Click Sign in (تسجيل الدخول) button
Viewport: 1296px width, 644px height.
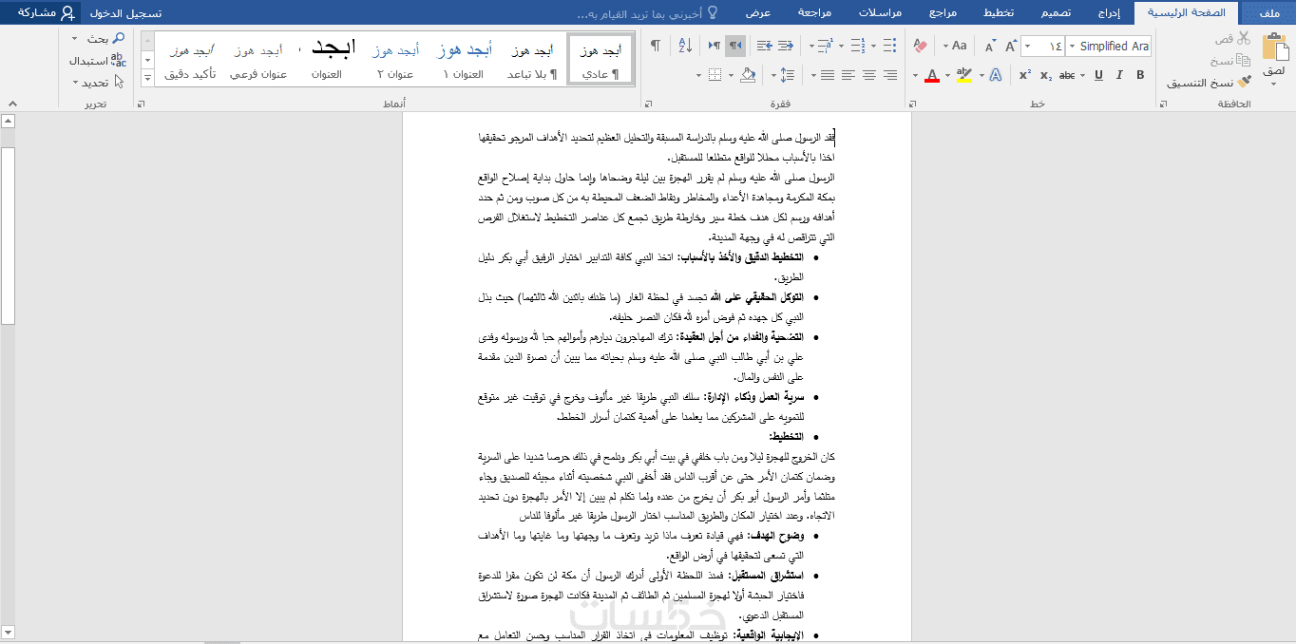pyautogui.click(x=125, y=12)
